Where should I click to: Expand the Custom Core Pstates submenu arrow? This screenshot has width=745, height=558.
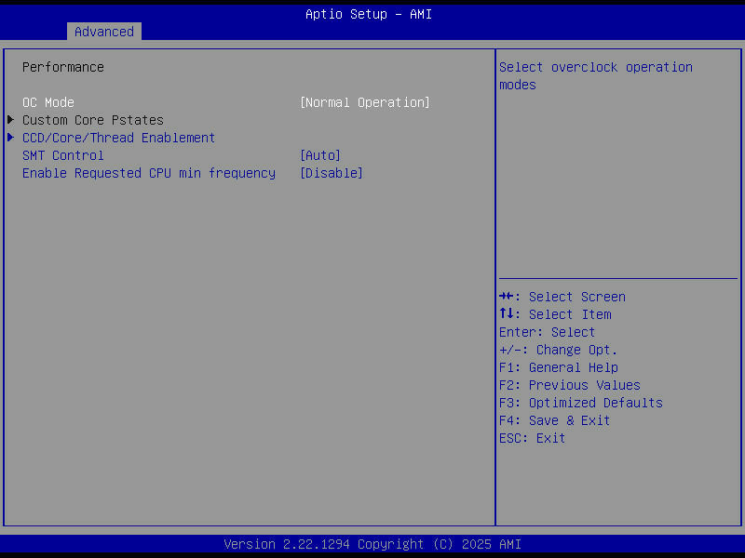pyautogui.click(x=10, y=119)
